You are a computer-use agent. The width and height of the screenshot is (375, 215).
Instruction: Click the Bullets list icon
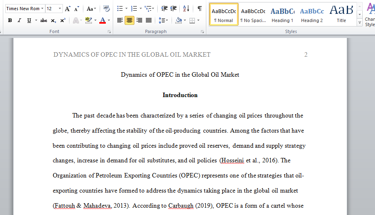pos(120,9)
